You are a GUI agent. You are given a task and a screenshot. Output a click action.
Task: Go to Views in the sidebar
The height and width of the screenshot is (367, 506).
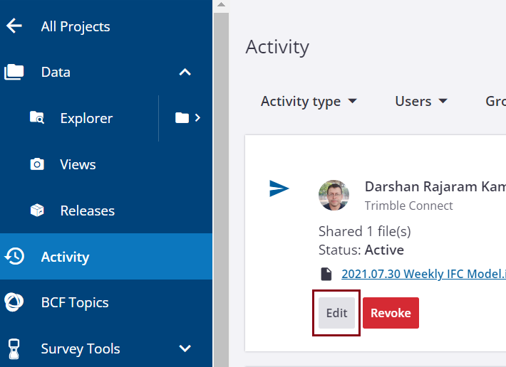(78, 164)
